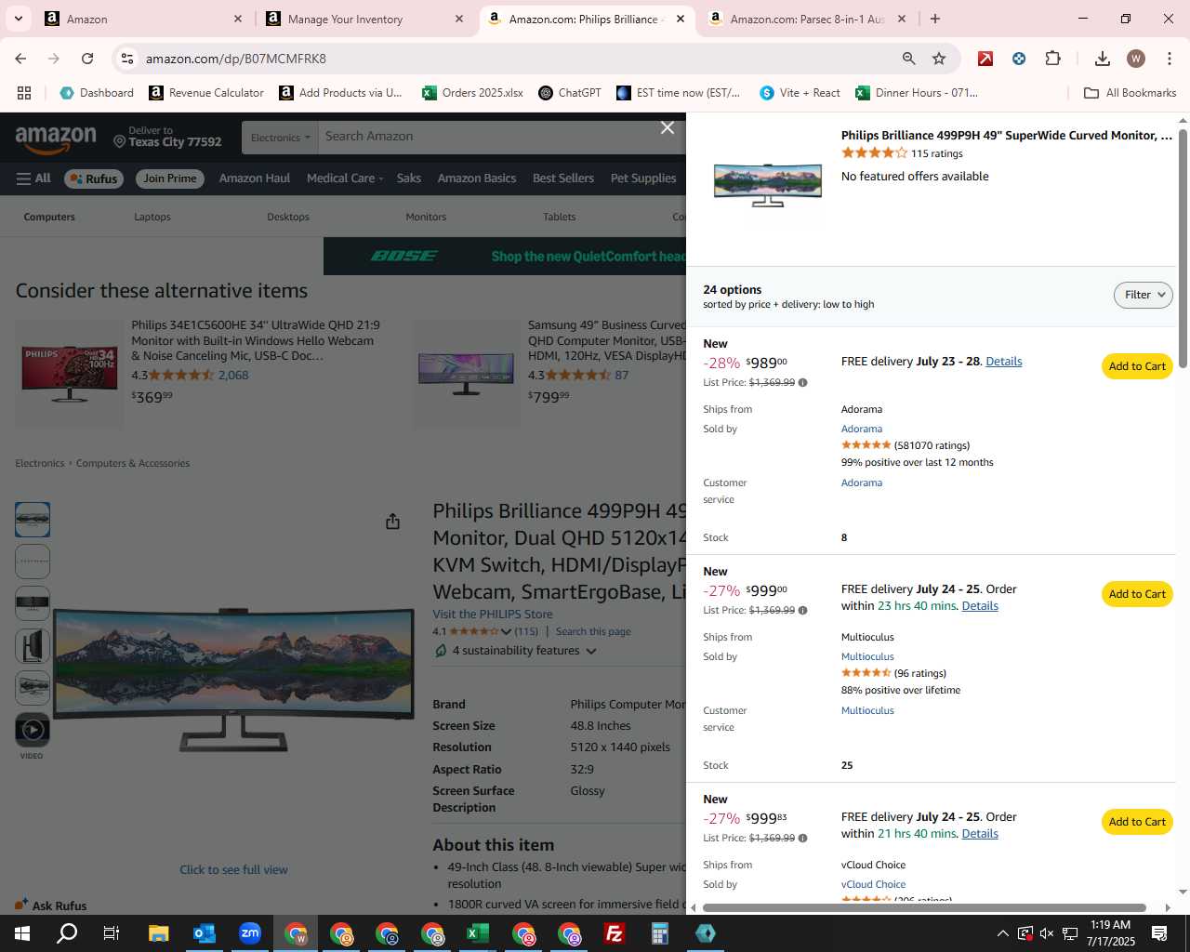1190x952 pixels.
Task: Switch to Parsec 8-in-1 Amazon tab
Action: (806, 19)
